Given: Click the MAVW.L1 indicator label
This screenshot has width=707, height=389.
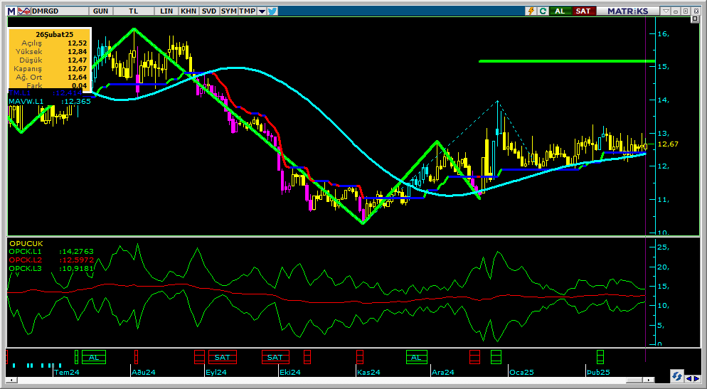Looking at the screenshot, I should pyautogui.click(x=26, y=102).
